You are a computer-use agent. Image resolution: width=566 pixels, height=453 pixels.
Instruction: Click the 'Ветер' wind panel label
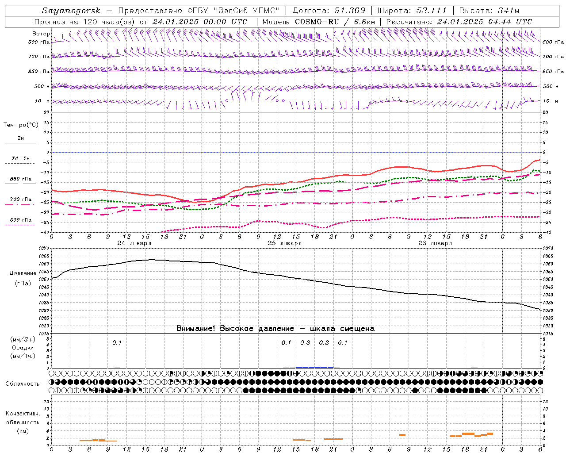click(41, 34)
